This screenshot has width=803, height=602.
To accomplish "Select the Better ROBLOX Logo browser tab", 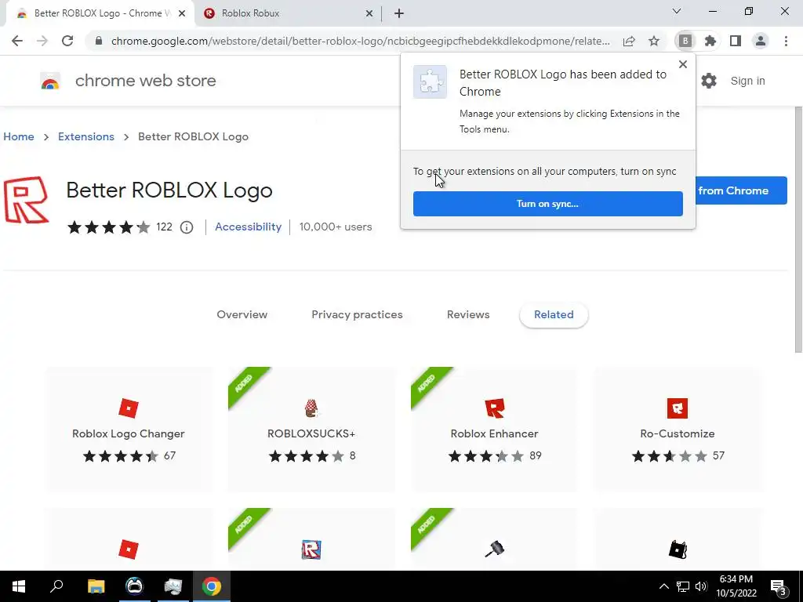I will tap(100, 13).
